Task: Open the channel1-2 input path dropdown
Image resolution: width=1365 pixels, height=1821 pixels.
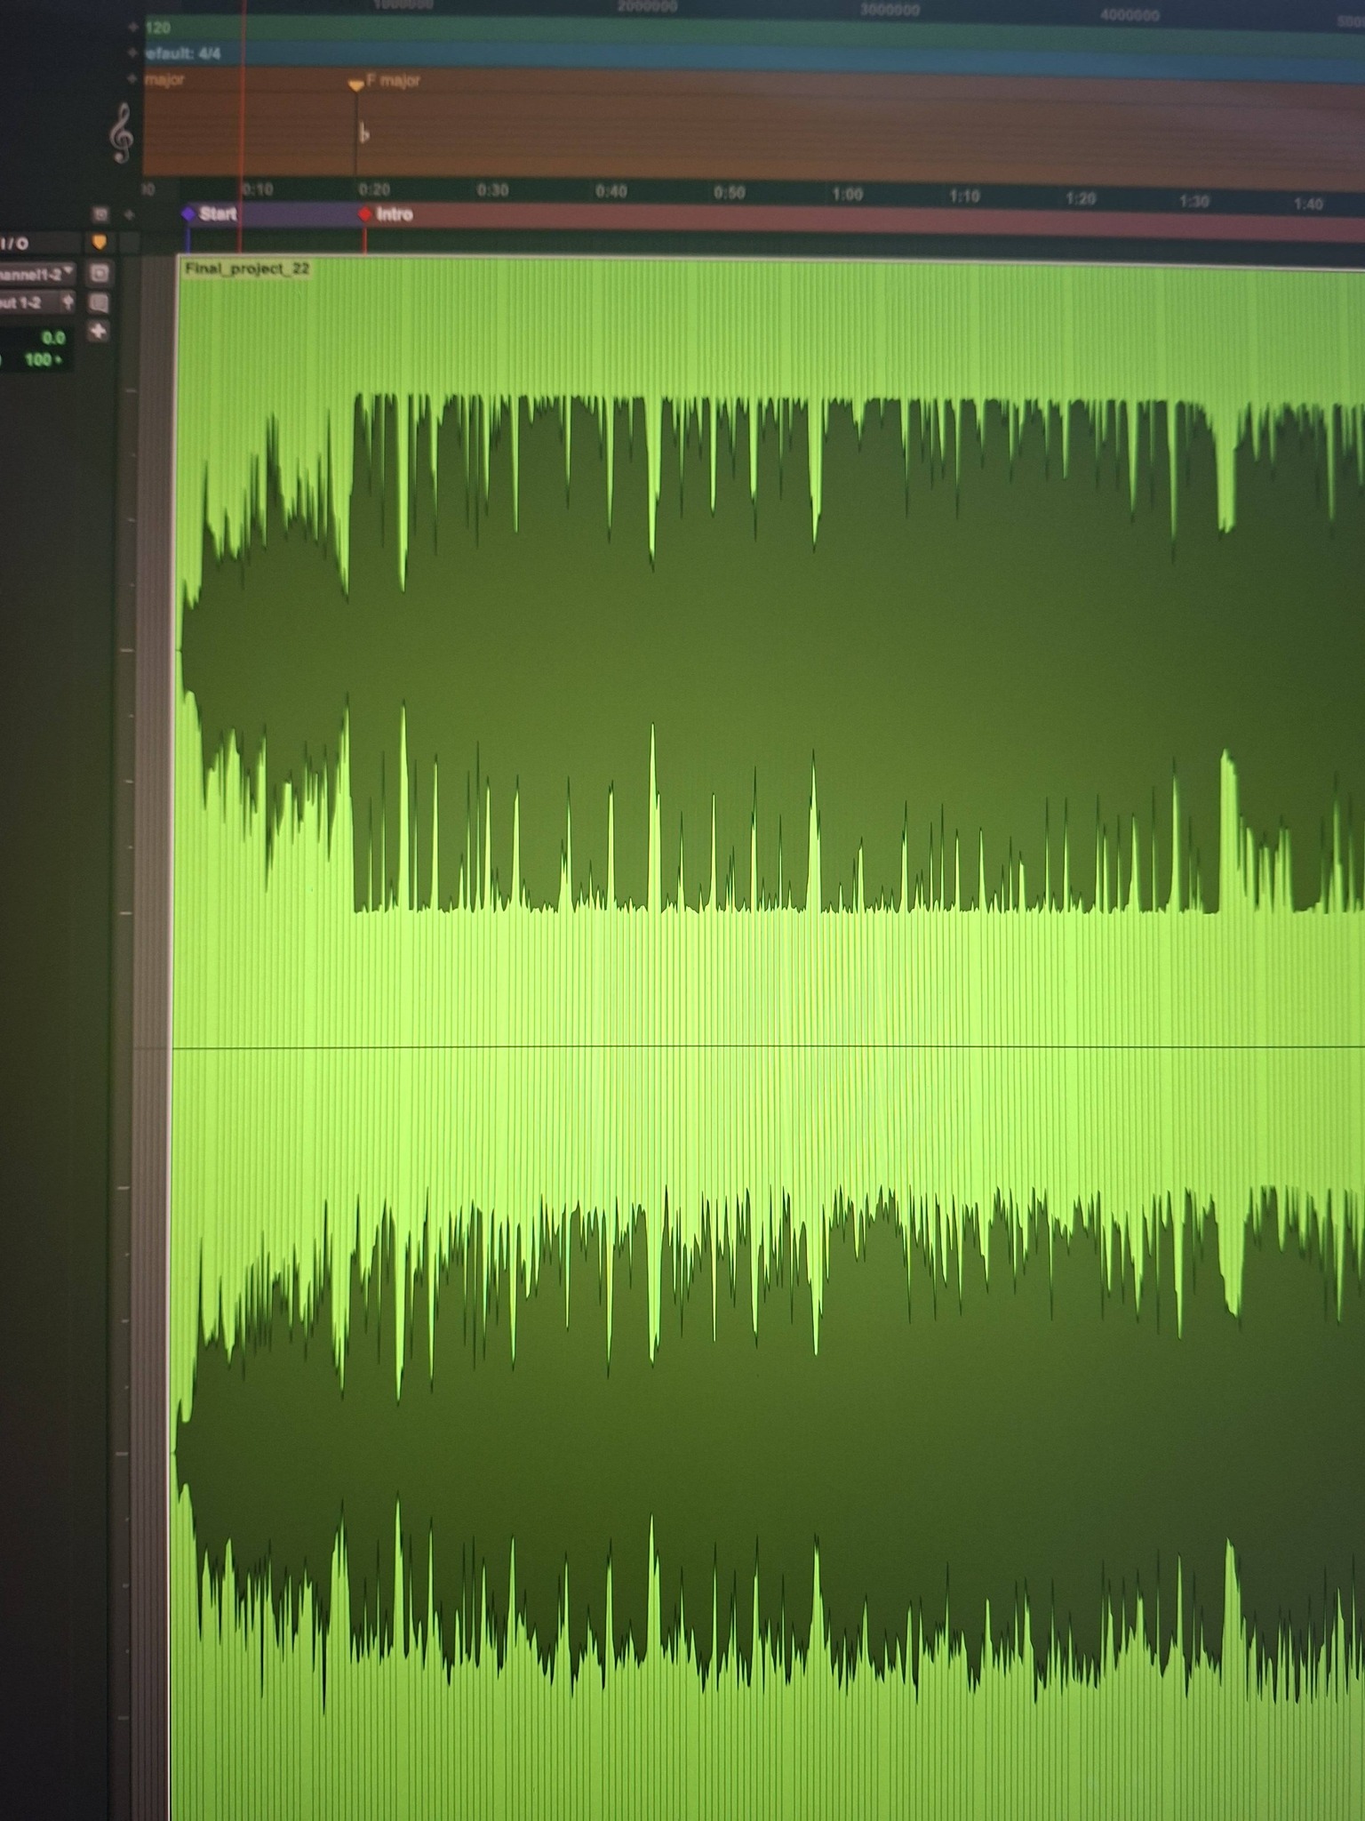Action: coord(37,274)
